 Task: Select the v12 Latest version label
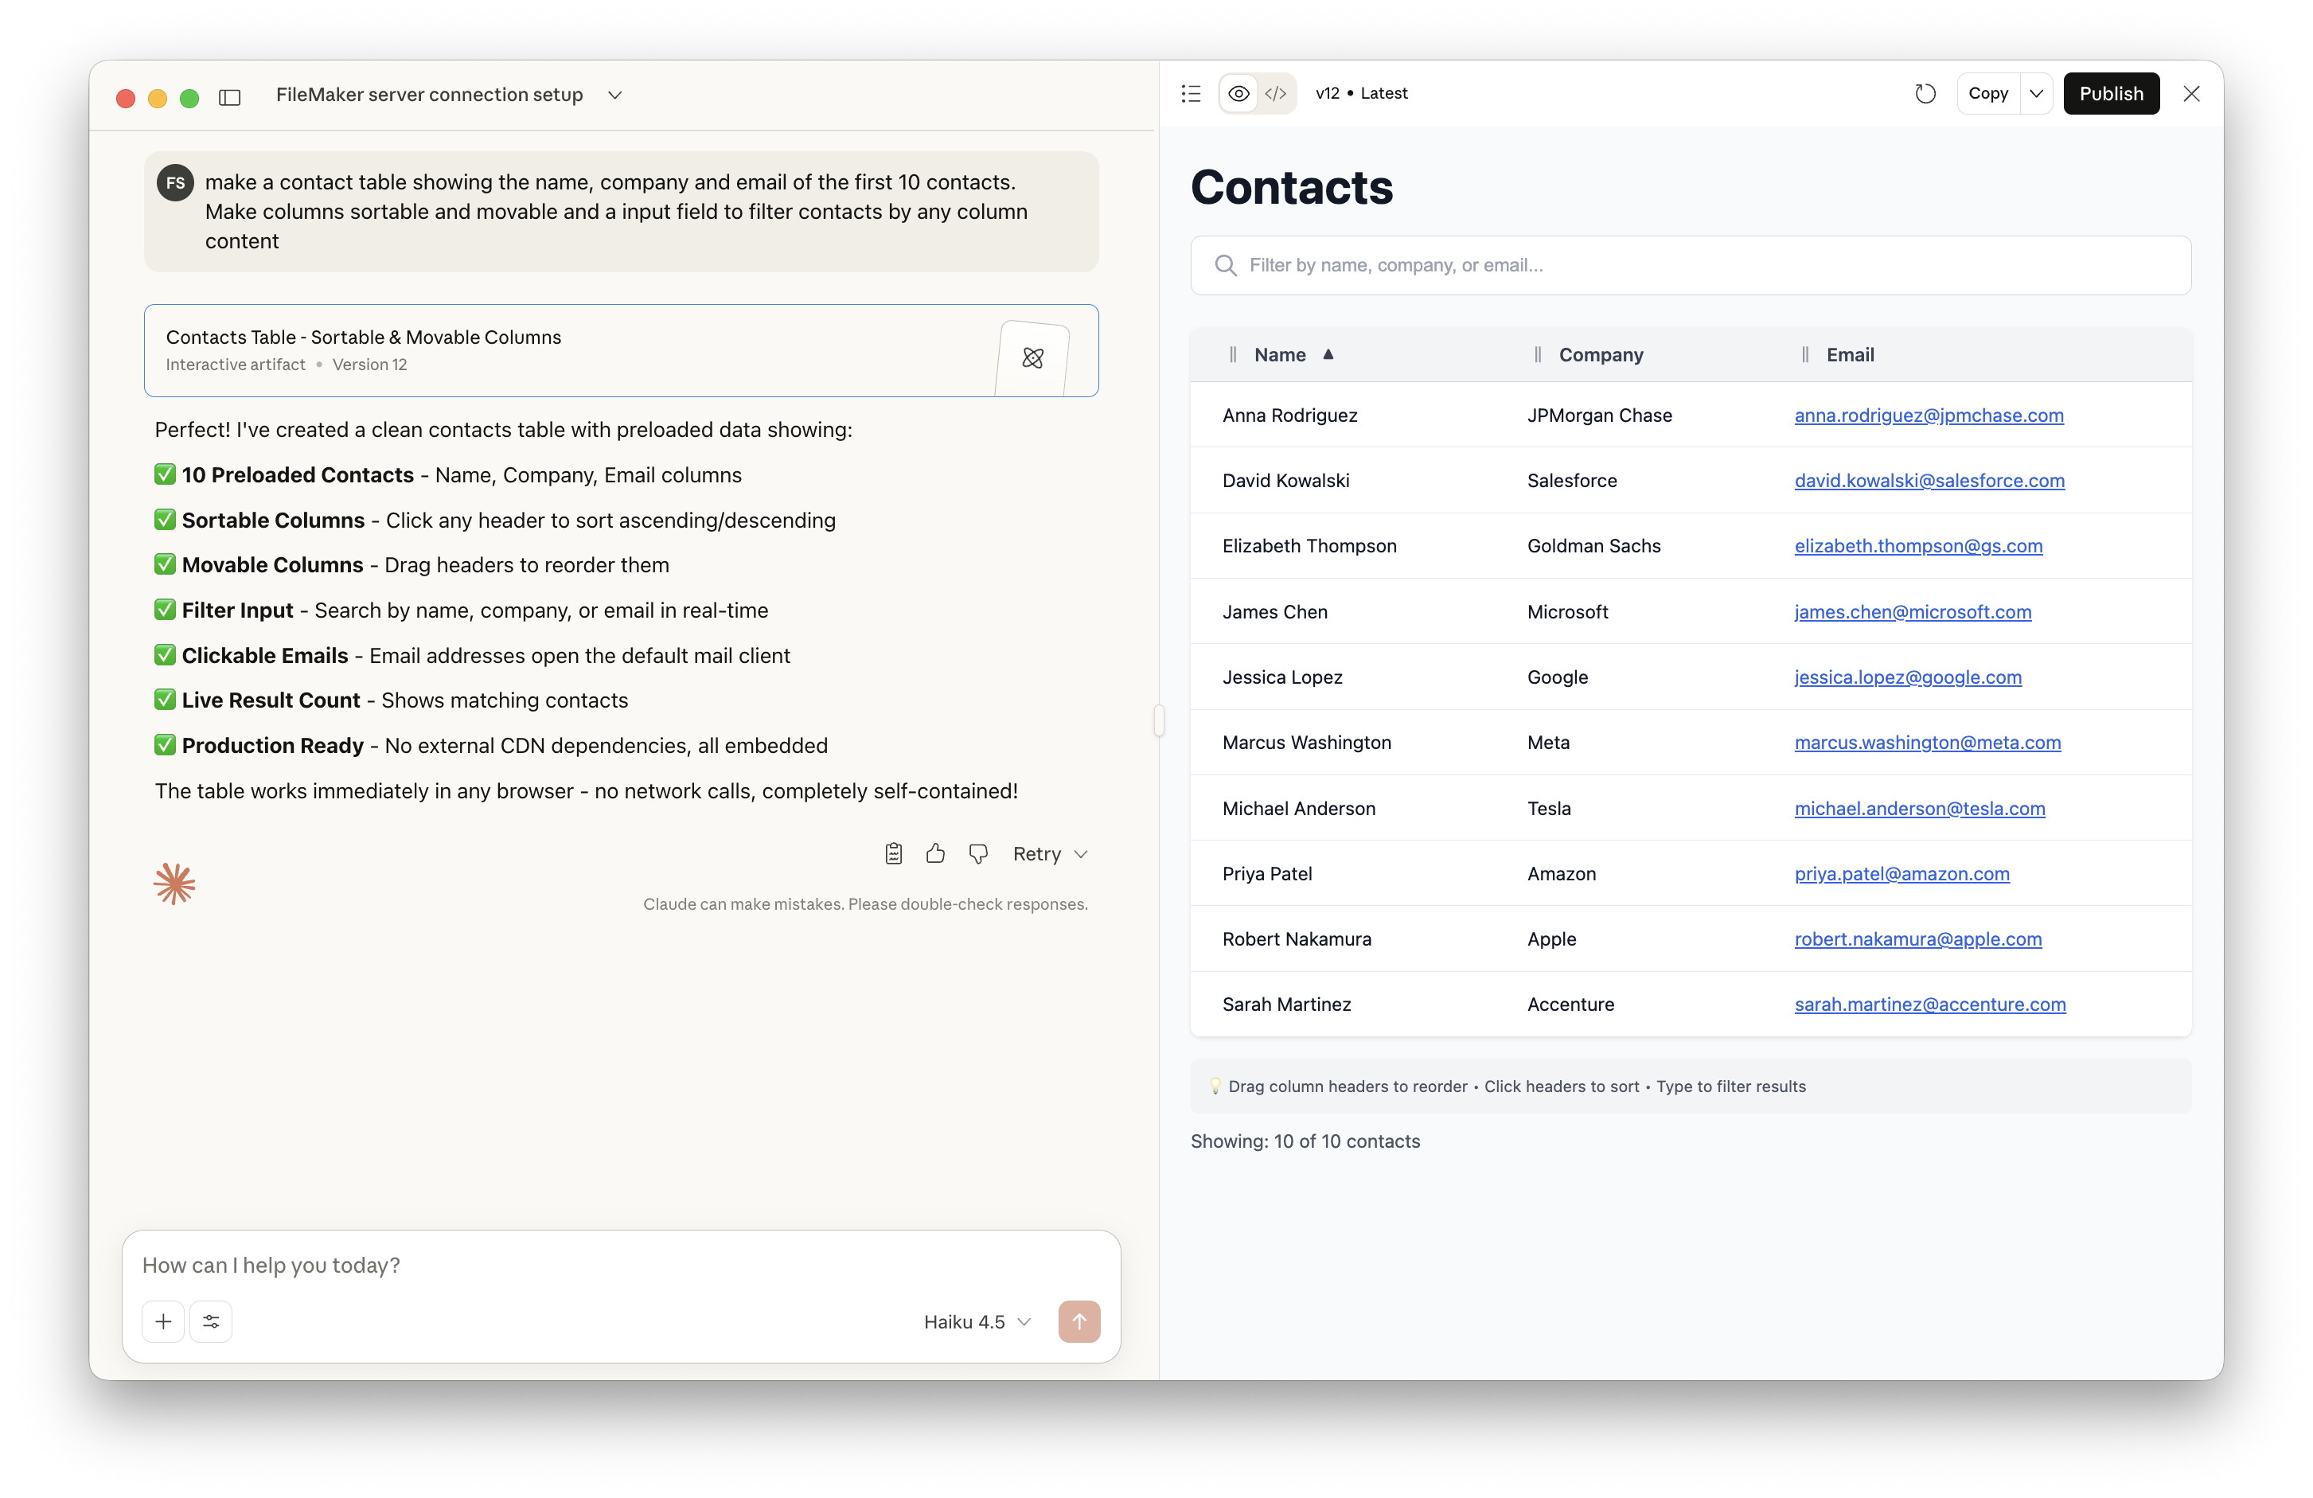pyautogui.click(x=1360, y=92)
